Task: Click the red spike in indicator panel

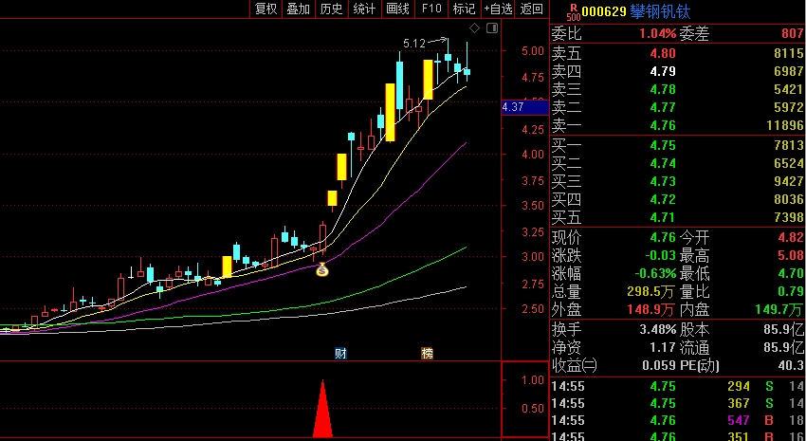Action: click(x=322, y=409)
